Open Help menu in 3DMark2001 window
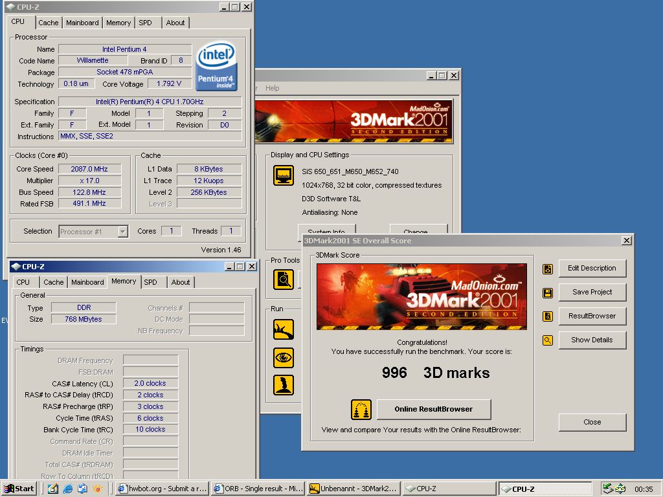The height and width of the screenshot is (497, 663). tap(273, 88)
